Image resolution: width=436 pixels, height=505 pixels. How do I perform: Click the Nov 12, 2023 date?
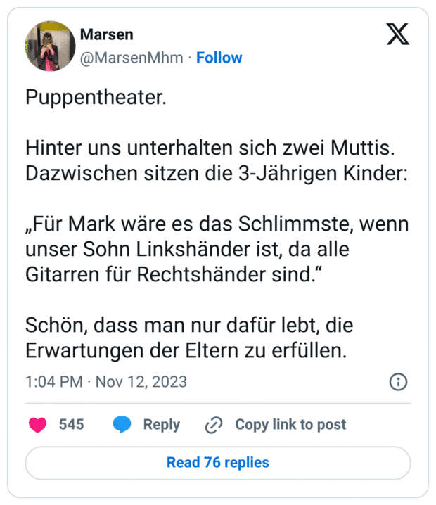pyautogui.click(x=141, y=382)
